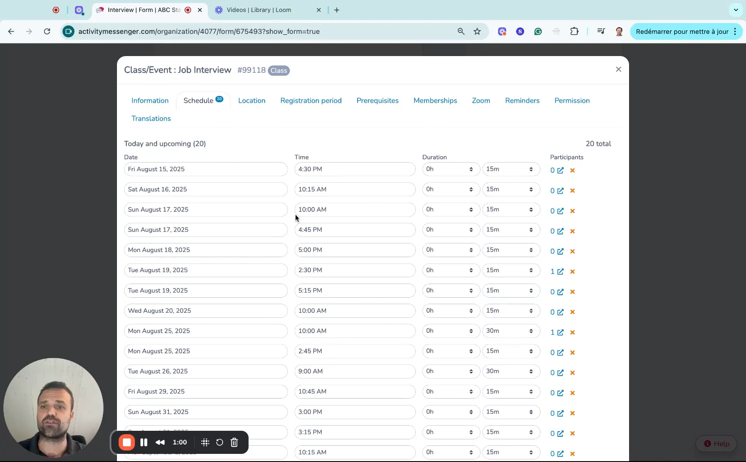Remove the Tue August 26 9:00 AM session
The image size is (746, 462).
tap(573, 373)
